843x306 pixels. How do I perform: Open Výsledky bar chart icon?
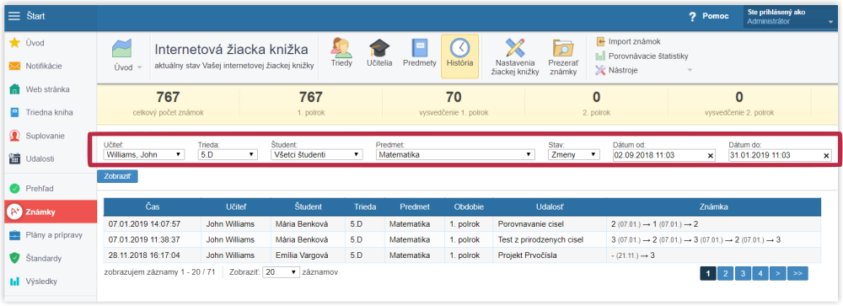point(15,282)
